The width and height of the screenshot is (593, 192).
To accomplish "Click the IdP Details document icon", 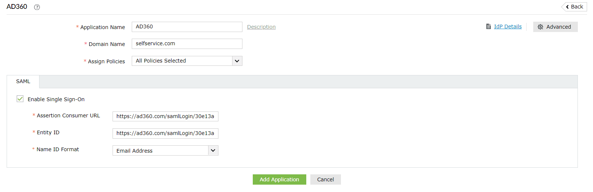I will click(x=489, y=26).
